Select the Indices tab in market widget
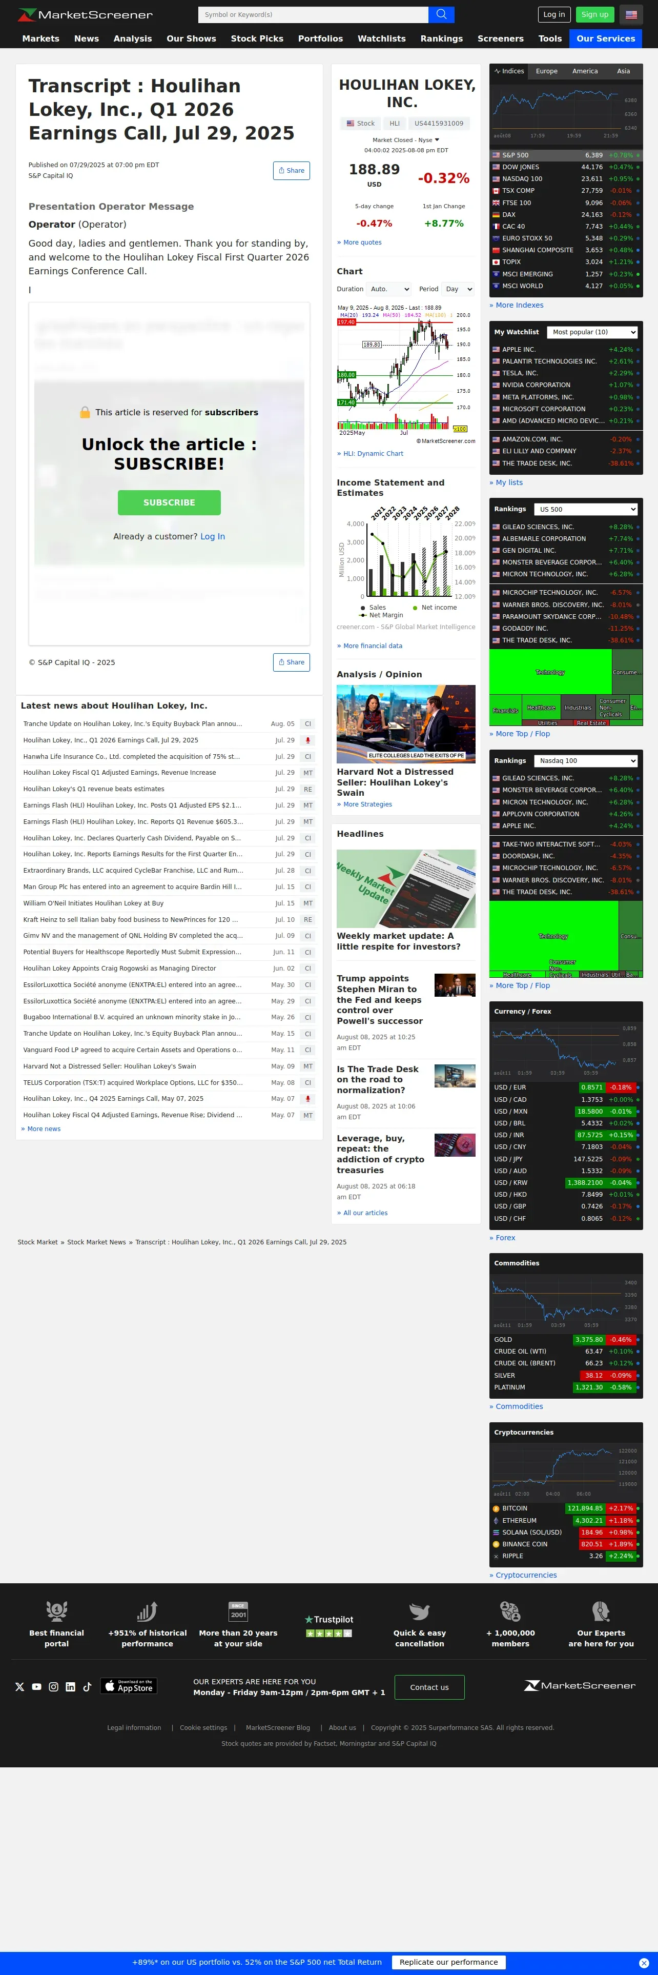The height and width of the screenshot is (1975, 658). point(509,71)
